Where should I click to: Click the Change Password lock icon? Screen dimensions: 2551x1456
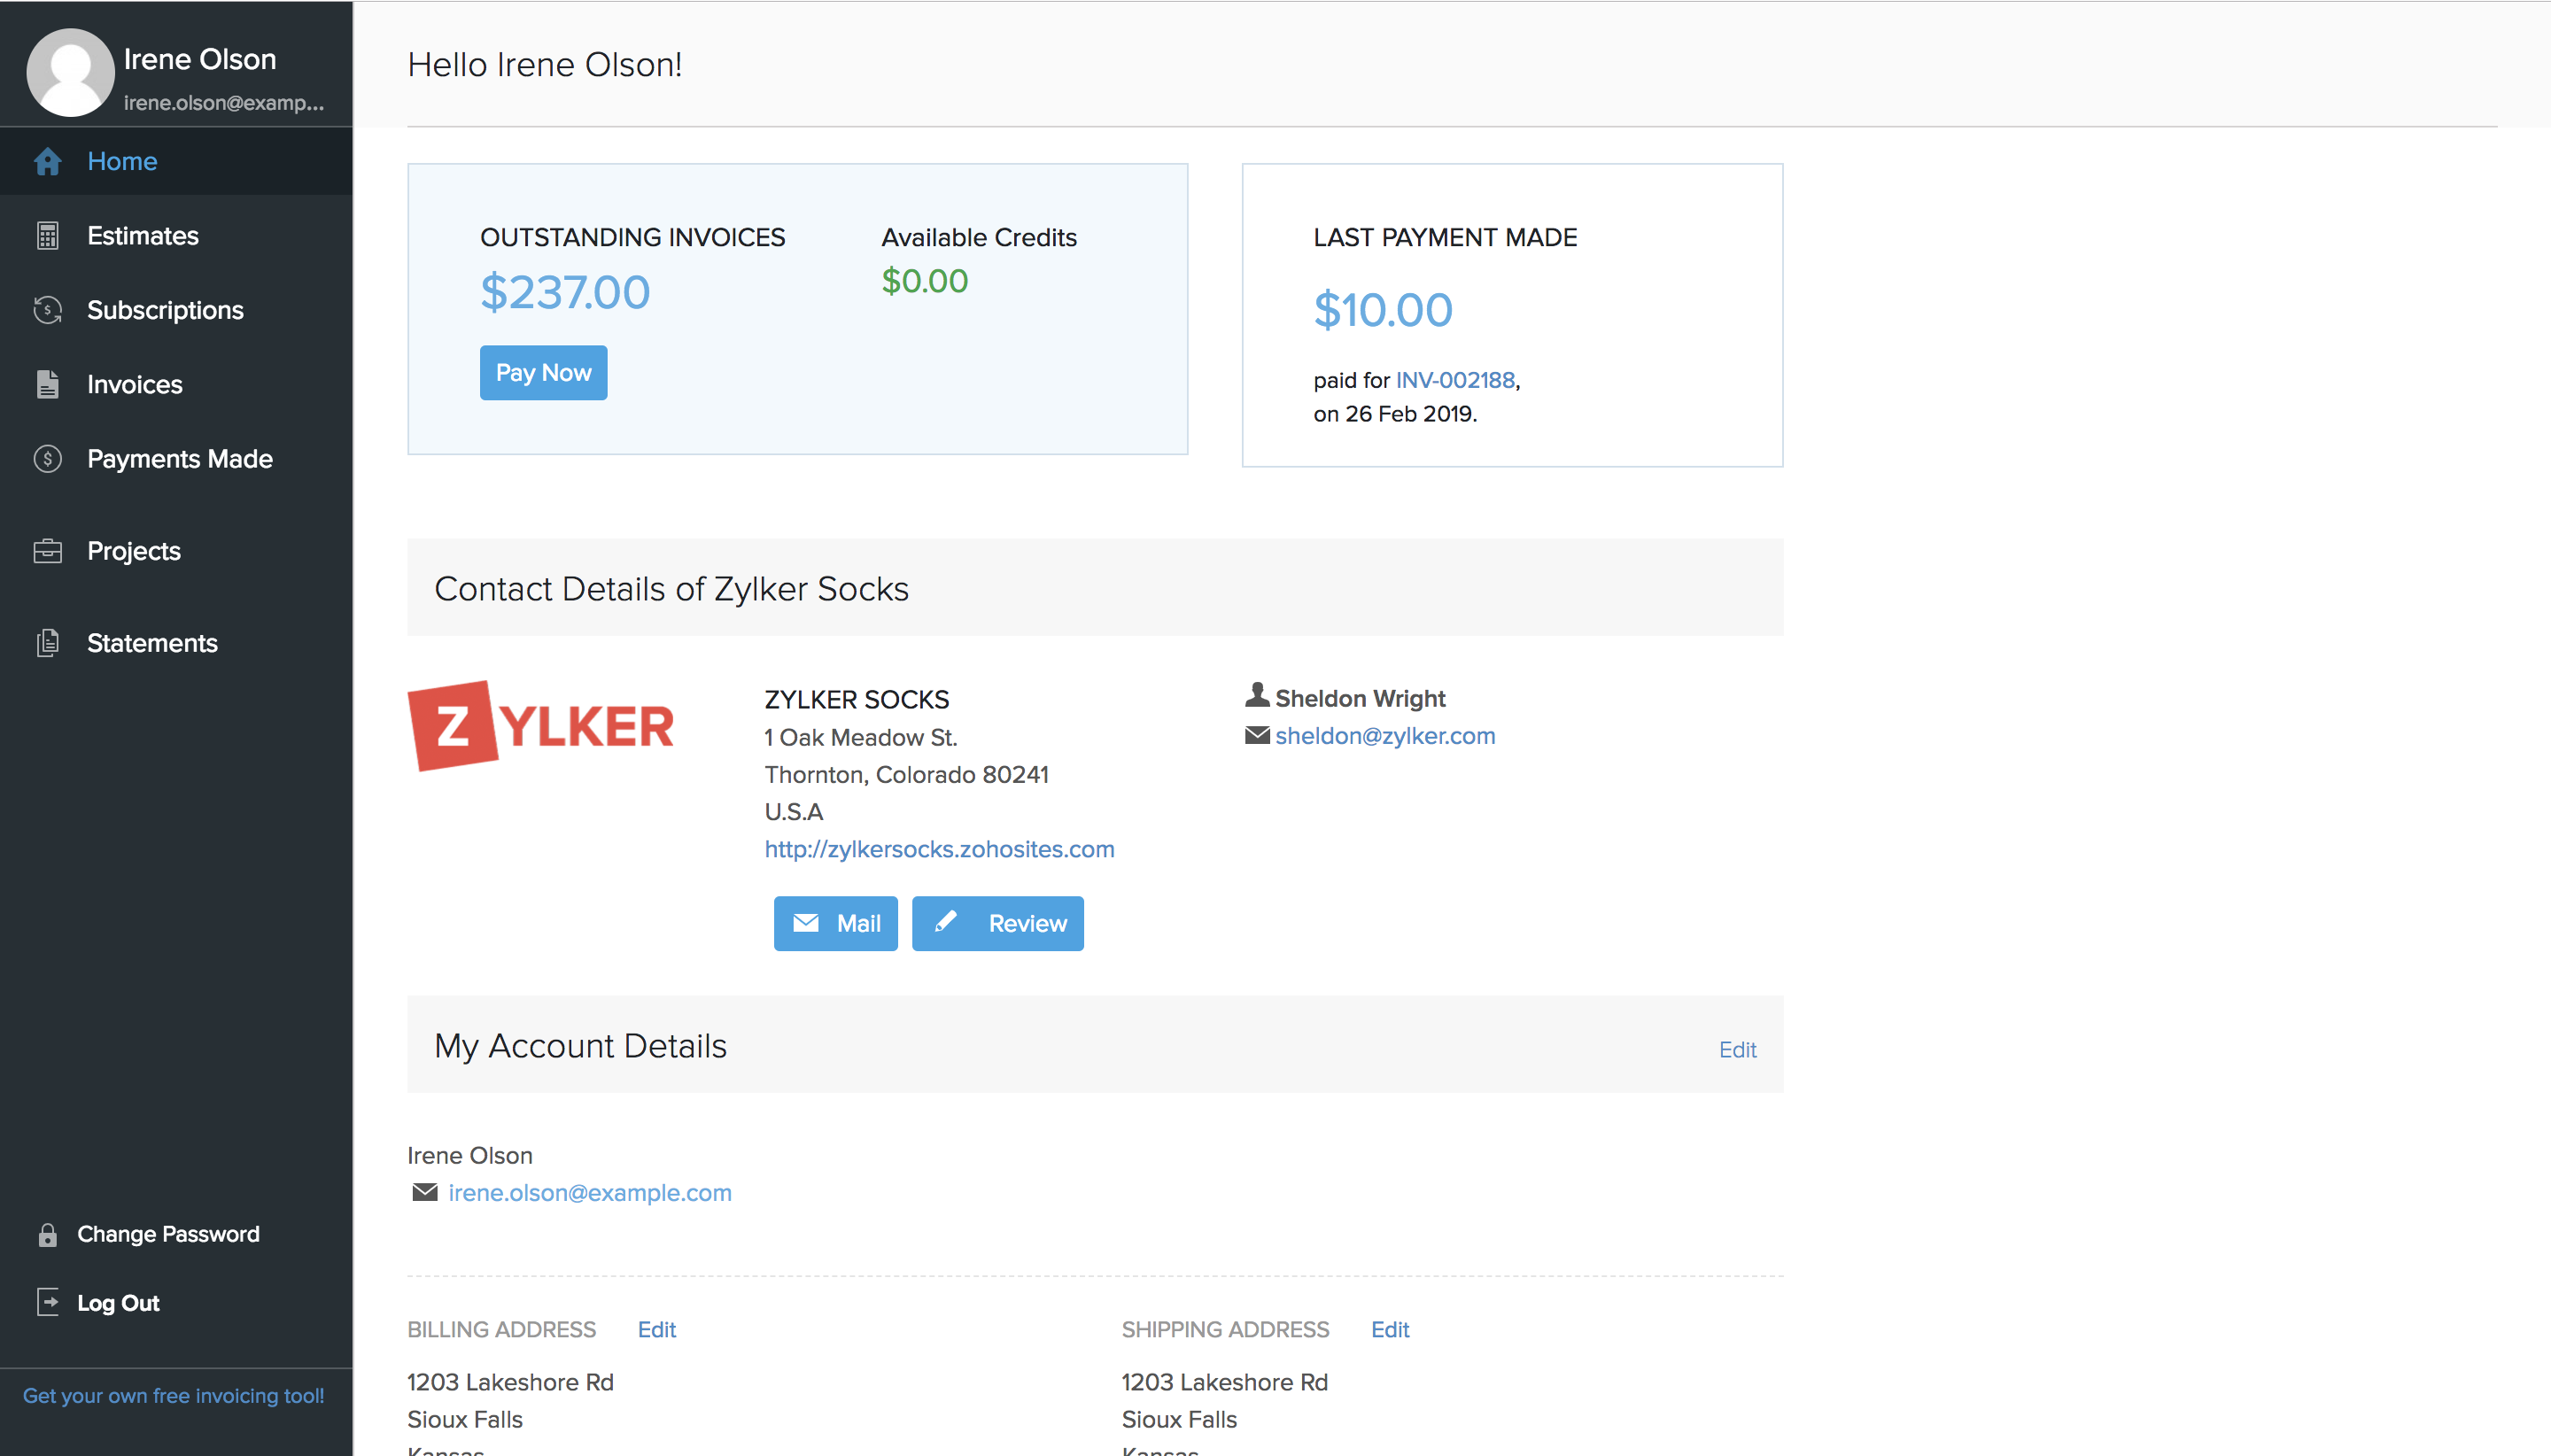[47, 1235]
